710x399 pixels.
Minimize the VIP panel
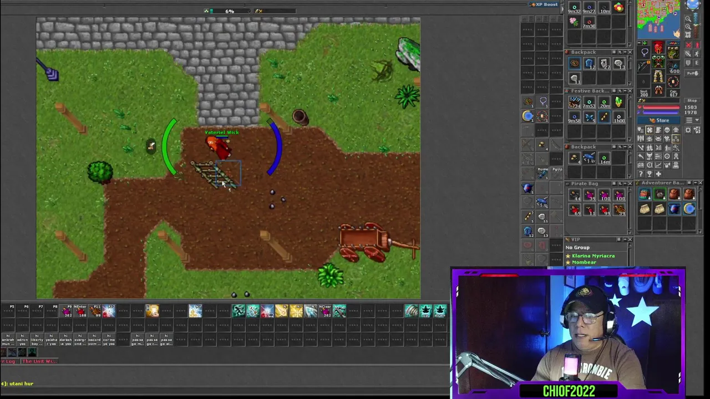[x=625, y=239]
